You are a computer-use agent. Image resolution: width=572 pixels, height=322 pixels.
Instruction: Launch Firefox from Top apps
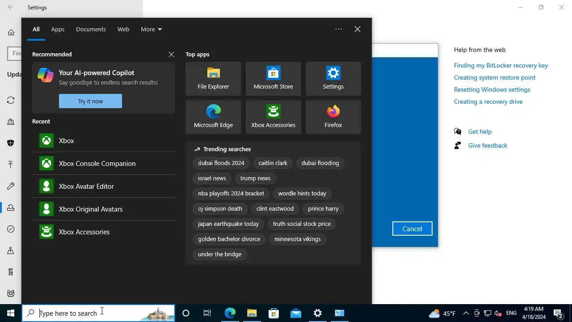(333, 117)
